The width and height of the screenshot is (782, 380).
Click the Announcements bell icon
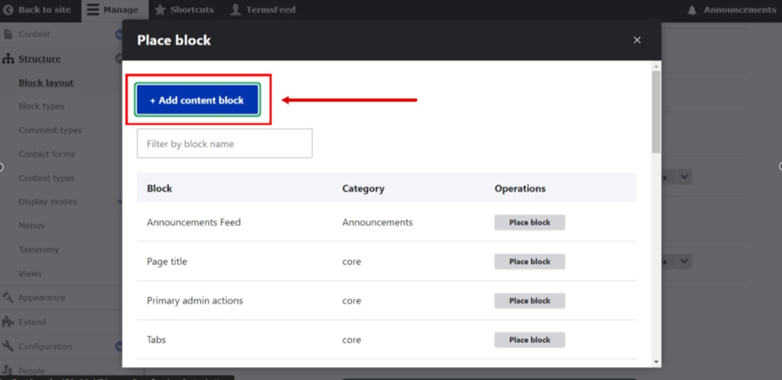point(692,10)
